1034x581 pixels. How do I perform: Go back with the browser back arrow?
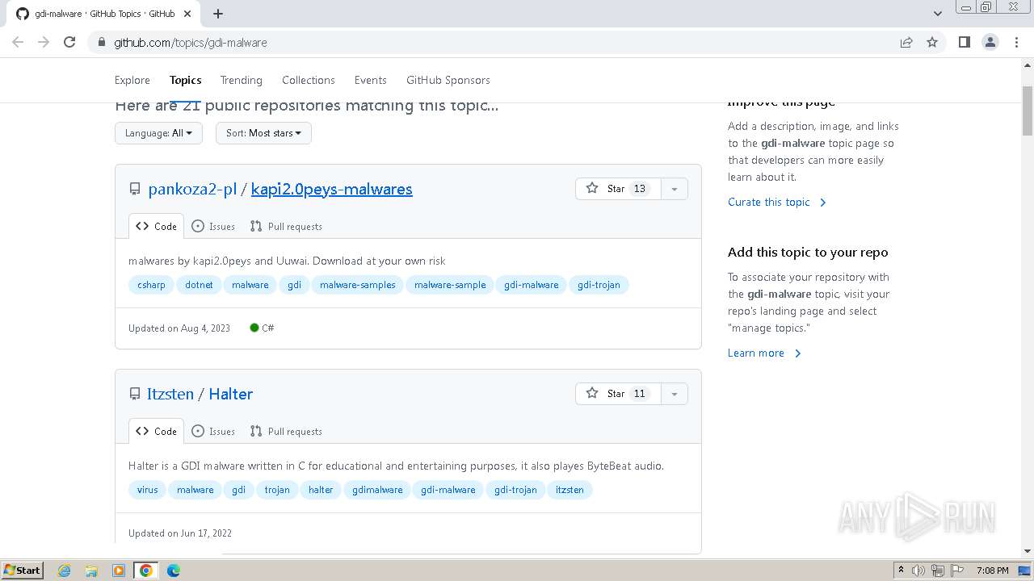[x=18, y=42]
